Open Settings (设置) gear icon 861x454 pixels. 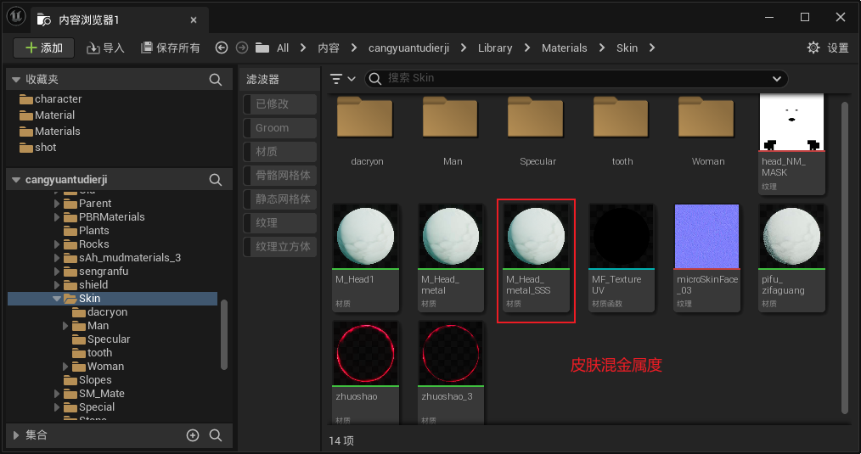(x=813, y=48)
